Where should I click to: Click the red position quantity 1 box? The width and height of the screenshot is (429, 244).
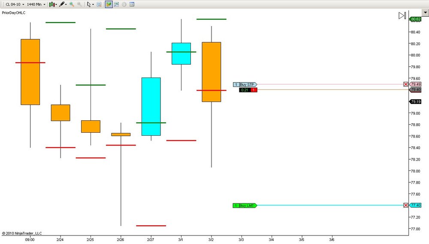(x=254, y=90)
